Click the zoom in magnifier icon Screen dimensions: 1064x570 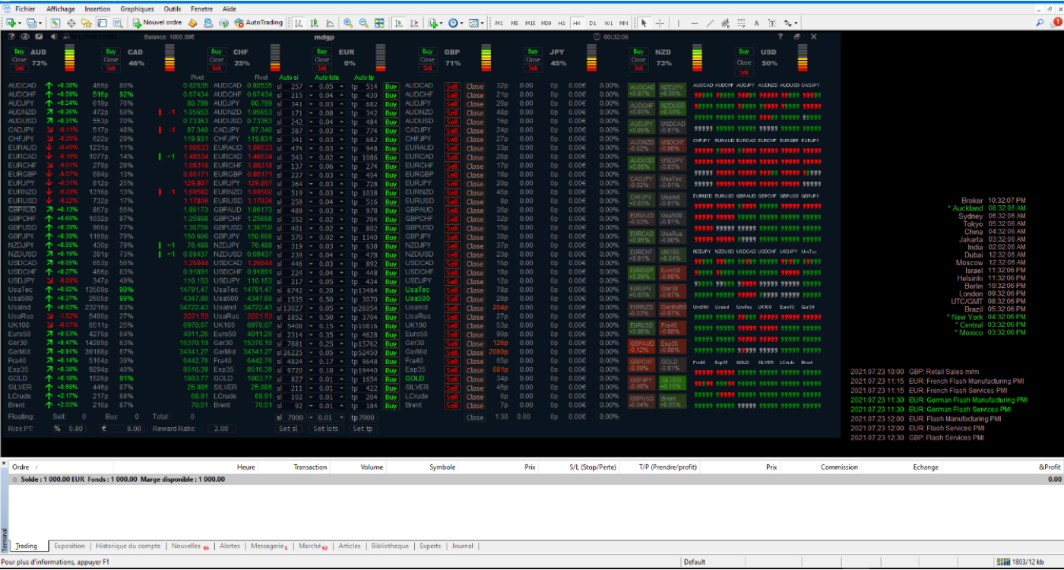(x=348, y=23)
